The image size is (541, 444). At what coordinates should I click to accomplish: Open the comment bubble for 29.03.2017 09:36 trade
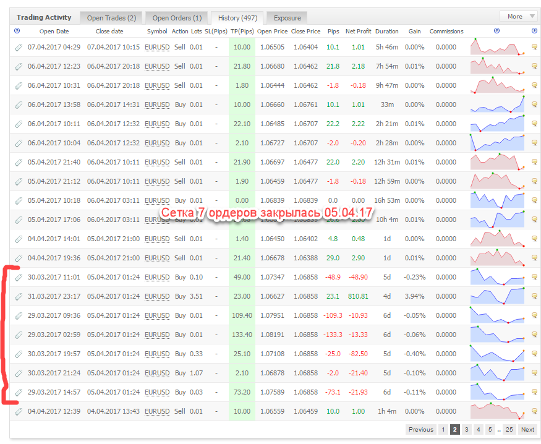pos(534,315)
